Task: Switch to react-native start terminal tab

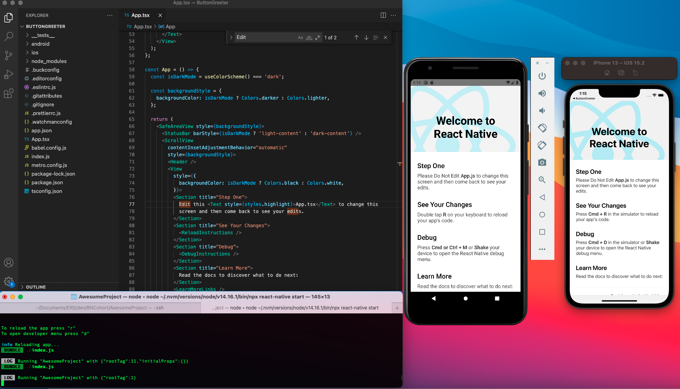Action: point(295,308)
